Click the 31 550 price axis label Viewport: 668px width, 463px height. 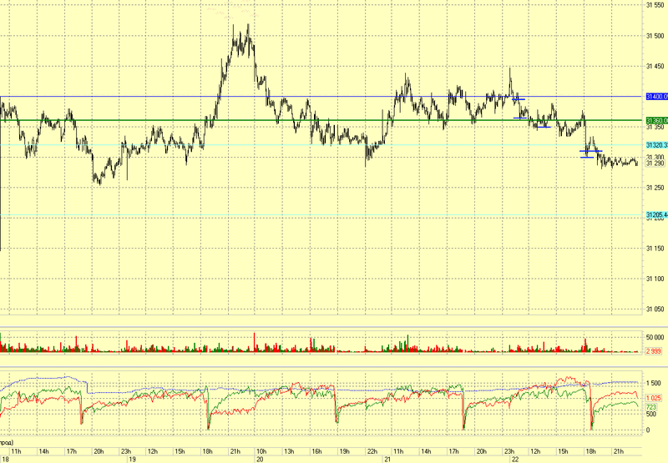click(x=655, y=5)
